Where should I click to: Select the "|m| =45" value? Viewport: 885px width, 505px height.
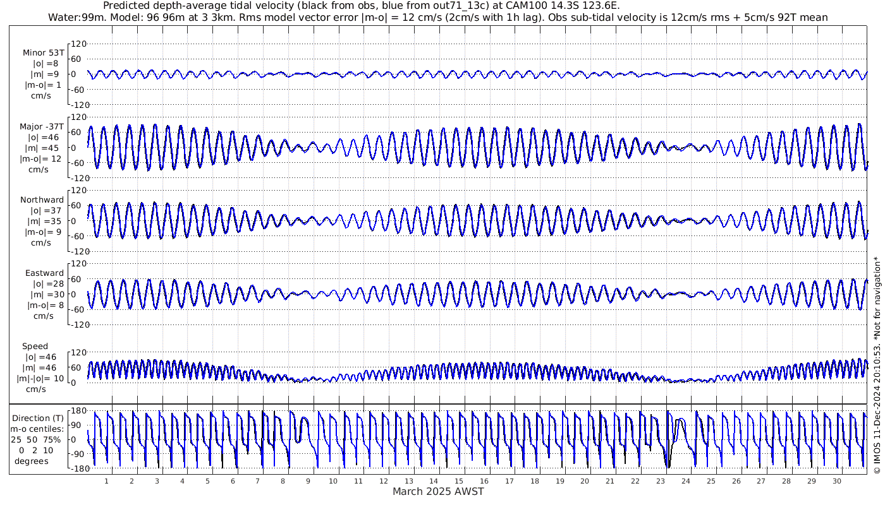(x=43, y=148)
